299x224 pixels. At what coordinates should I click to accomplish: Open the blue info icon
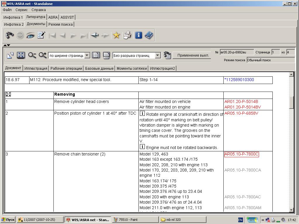point(138,35)
